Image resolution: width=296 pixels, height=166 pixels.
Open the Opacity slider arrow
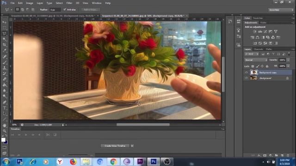(x=288, y=60)
